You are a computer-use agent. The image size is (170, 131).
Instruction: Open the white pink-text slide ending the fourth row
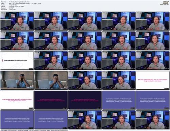pyautogui.click(x=153, y=80)
